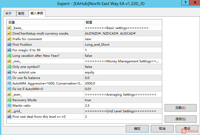Open the false value of Only one symbol?
200x135 pixels.
point(123,67)
